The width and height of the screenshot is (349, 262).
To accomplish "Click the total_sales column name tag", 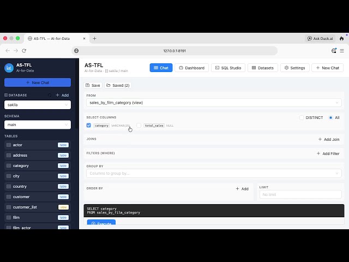I will click(x=154, y=126).
